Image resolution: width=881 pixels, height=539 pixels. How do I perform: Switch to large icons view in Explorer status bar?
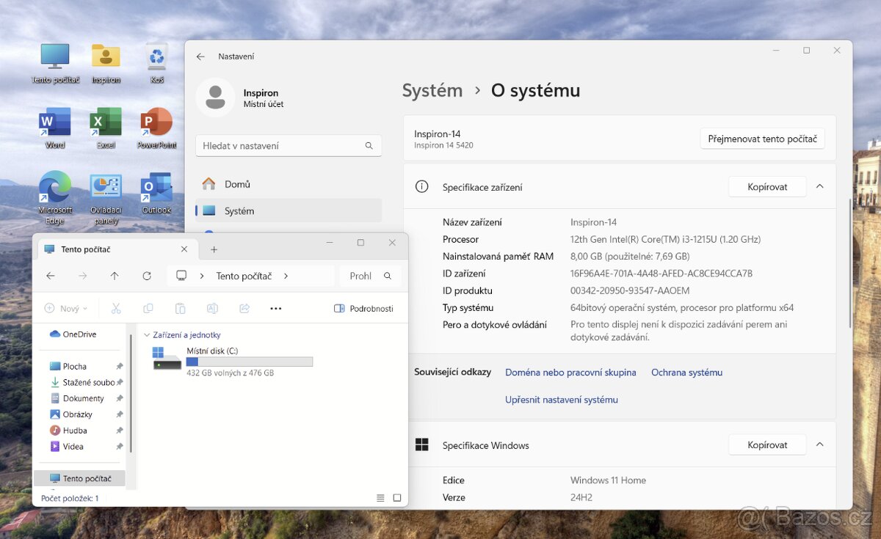(x=397, y=498)
